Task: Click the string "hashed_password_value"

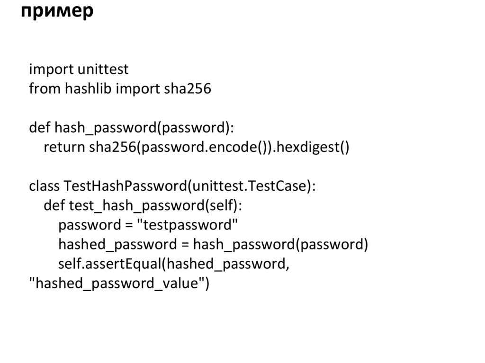Action: click(x=117, y=283)
